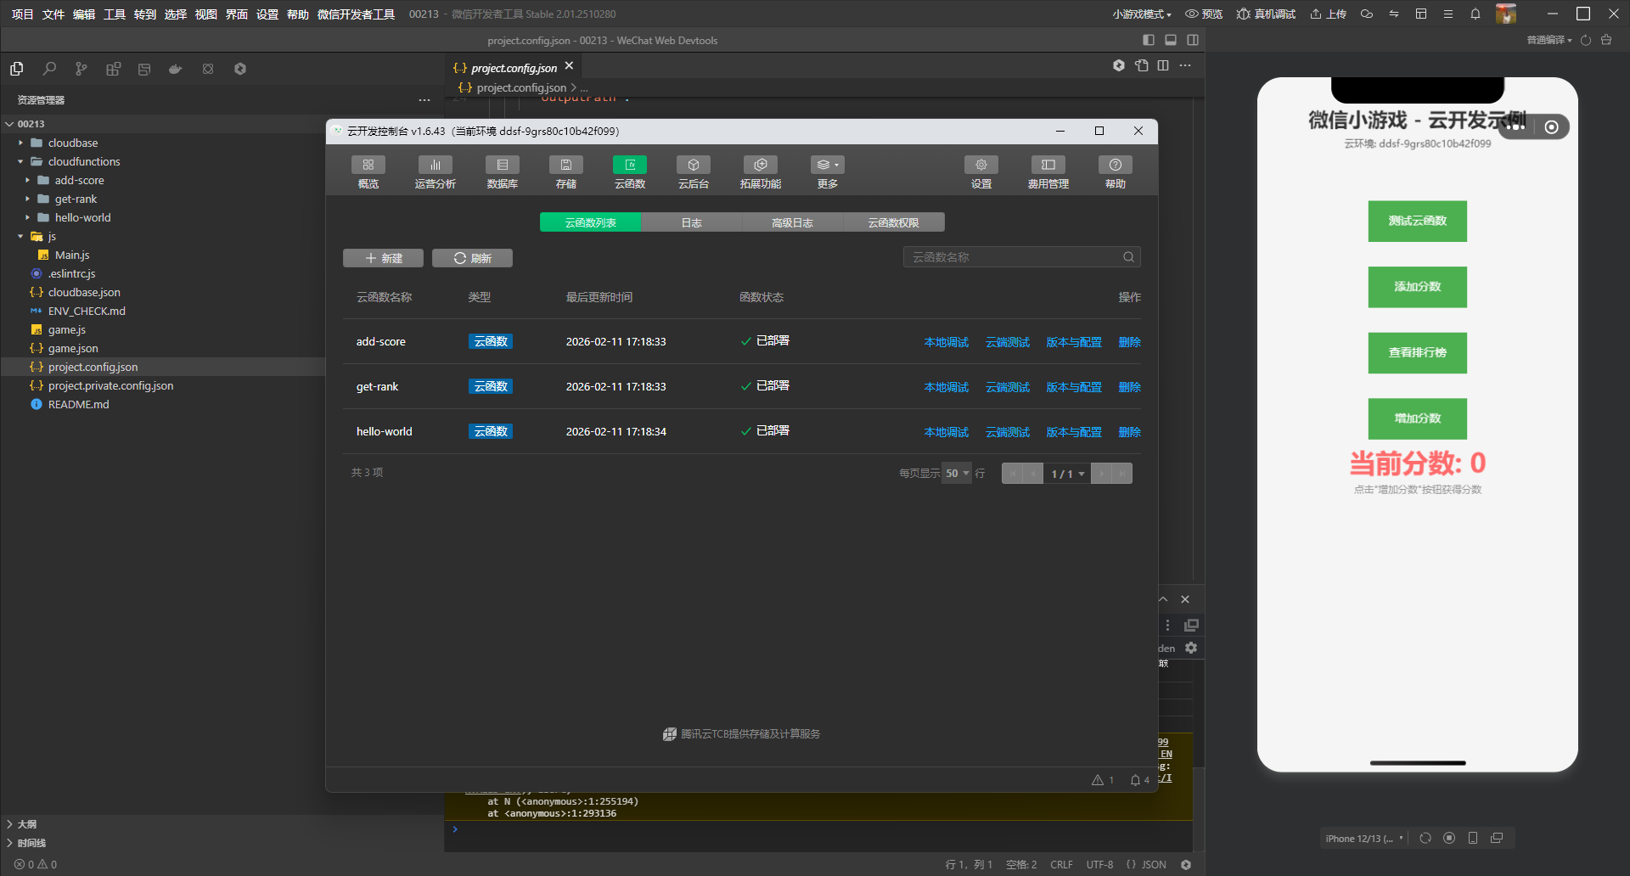Click the user avatar in title bar

click(x=1506, y=14)
